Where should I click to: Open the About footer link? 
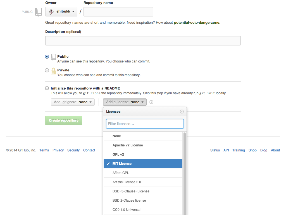tap(275, 150)
